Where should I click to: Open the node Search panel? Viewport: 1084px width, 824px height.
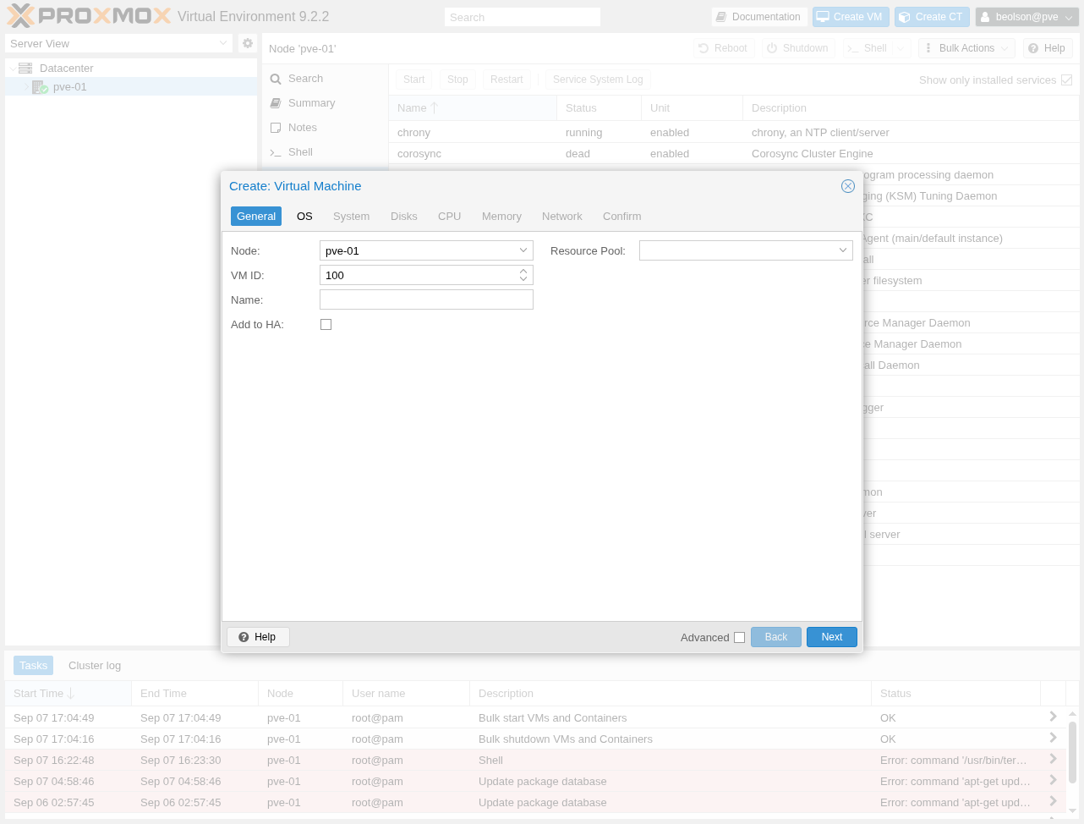(x=305, y=79)
